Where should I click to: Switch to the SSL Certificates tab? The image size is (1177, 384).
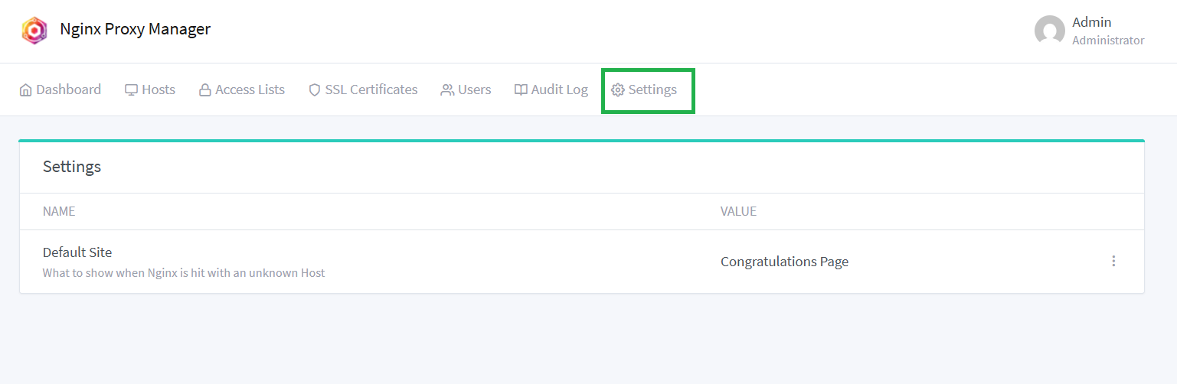363,90
